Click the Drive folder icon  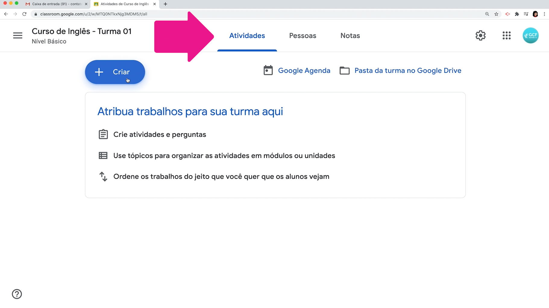[344, 71]
